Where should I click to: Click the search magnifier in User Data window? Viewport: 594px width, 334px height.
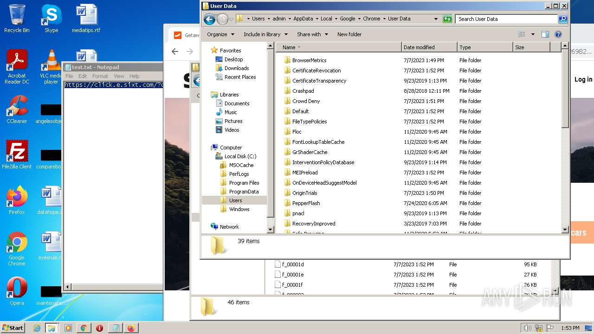click(563, 19)
